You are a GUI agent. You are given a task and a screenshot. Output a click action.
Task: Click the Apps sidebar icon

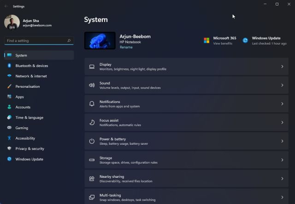pyautogui.click(x=9, y=96)
